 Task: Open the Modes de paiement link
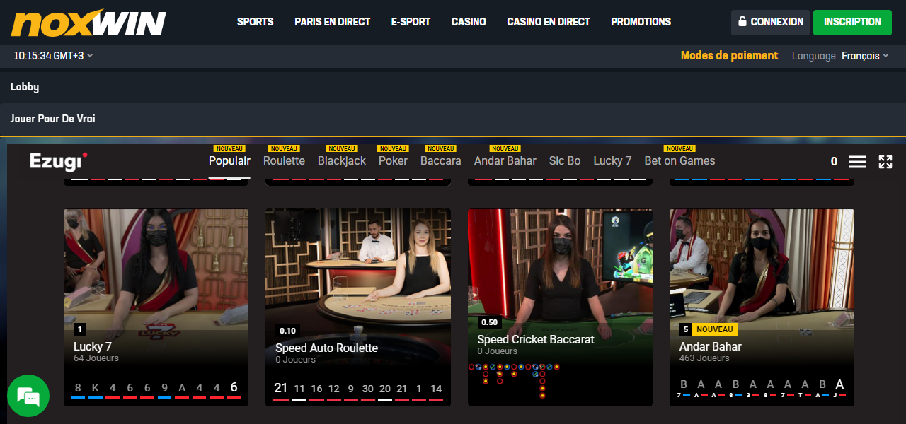(x=729, y=55)
